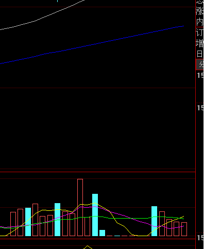204x249 pixels.
Task: Select the red hollow bar after last cyan bar
Action: tap(162, 224)
